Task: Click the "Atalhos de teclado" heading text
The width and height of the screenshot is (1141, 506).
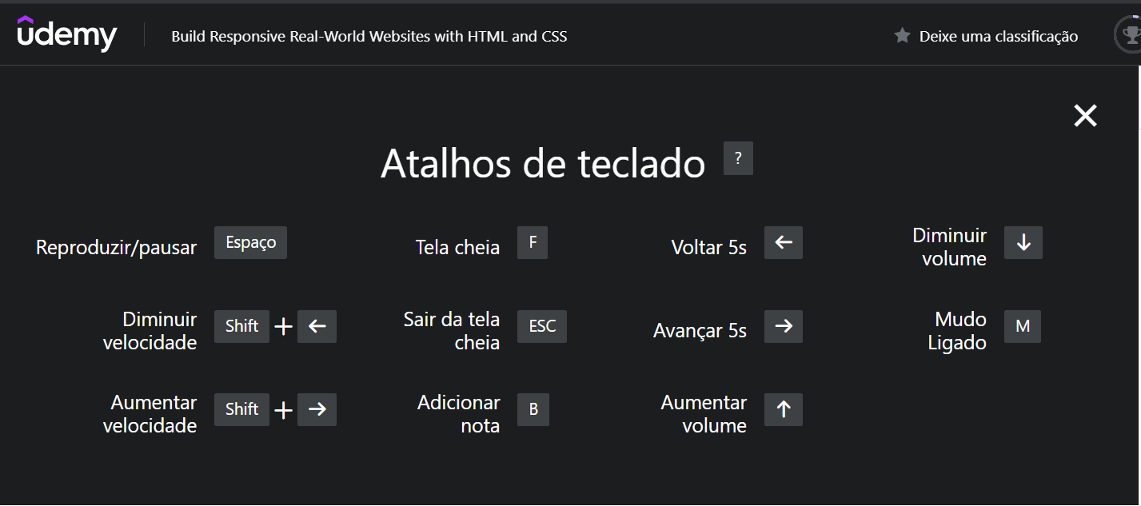Action: (x=544, y=163)
